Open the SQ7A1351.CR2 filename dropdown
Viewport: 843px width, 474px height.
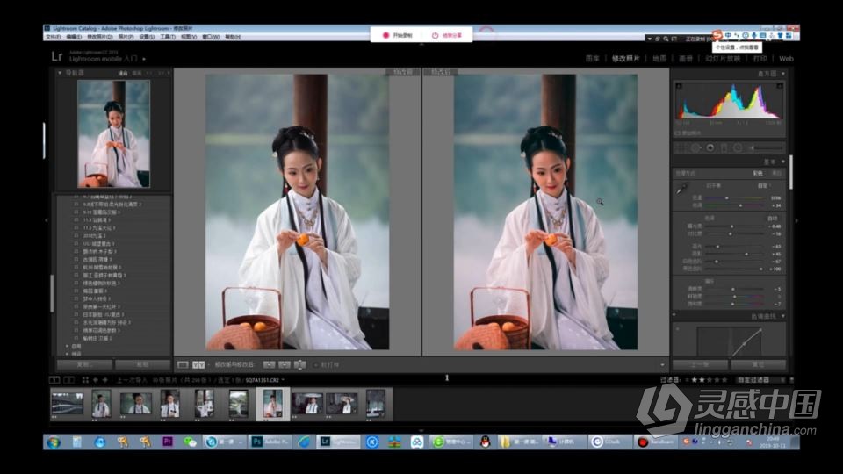(265, 380)
